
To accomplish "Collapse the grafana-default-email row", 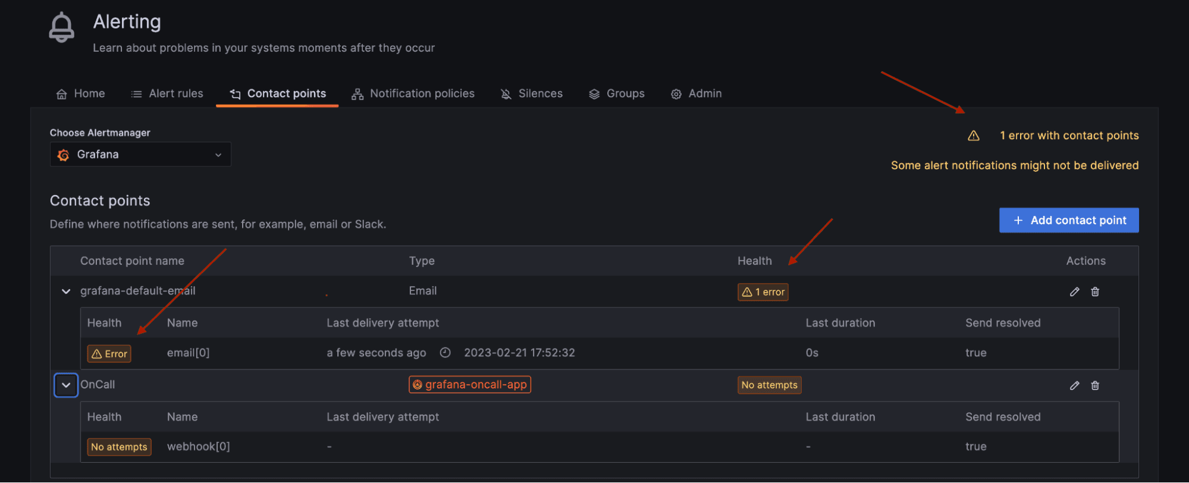I will point(66,291).
